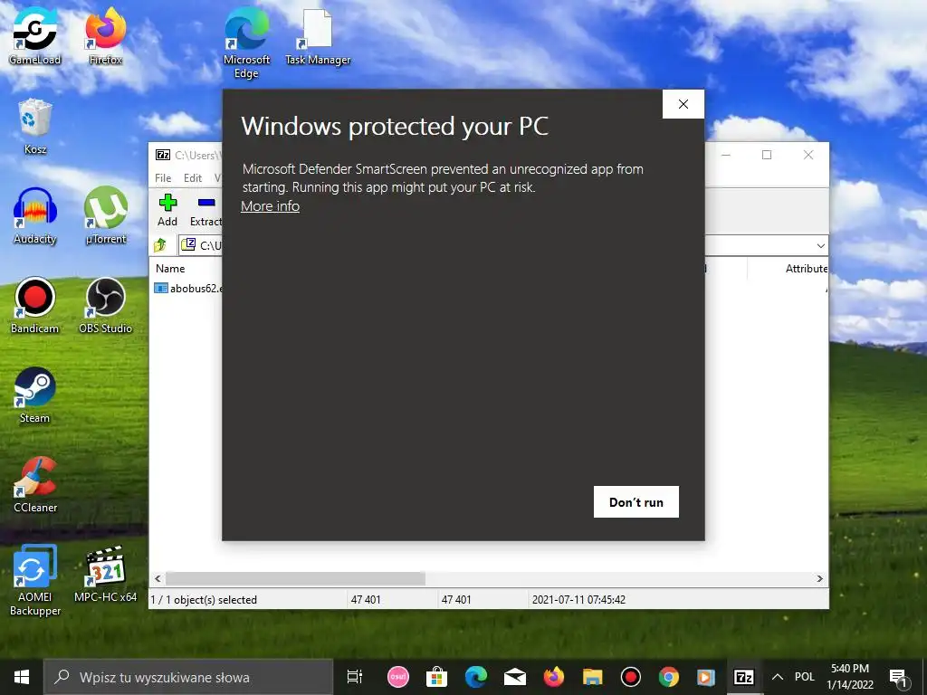Launch Bandicam from the desktop
Screen dimensions: 927x695
click(35, 306)
